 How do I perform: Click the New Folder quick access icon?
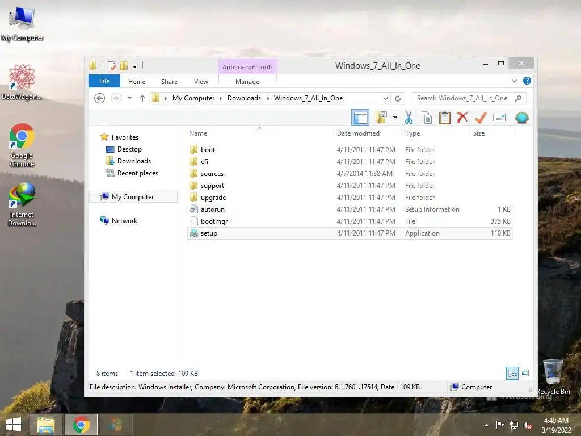(x=124, y=66)
